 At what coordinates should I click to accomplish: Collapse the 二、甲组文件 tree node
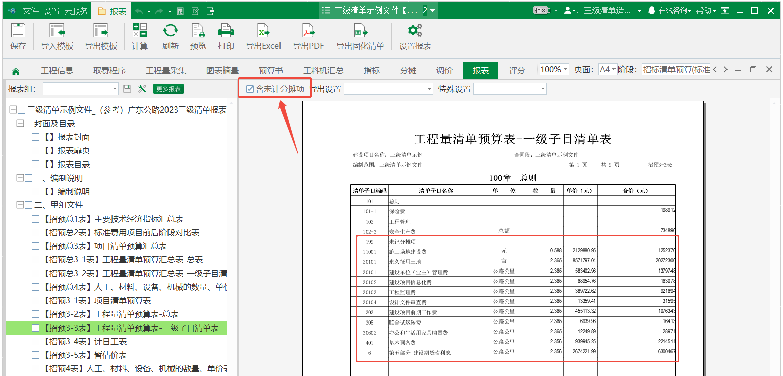(20, 205)
